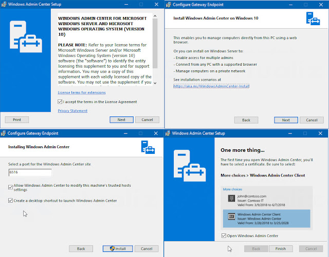329x257 pixels.
Task: Click Cancel in the license agreement window
Action: (148, 120)
